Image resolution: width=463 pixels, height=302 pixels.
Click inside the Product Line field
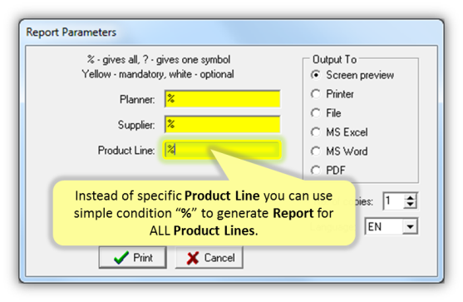(x=222, y=150)
